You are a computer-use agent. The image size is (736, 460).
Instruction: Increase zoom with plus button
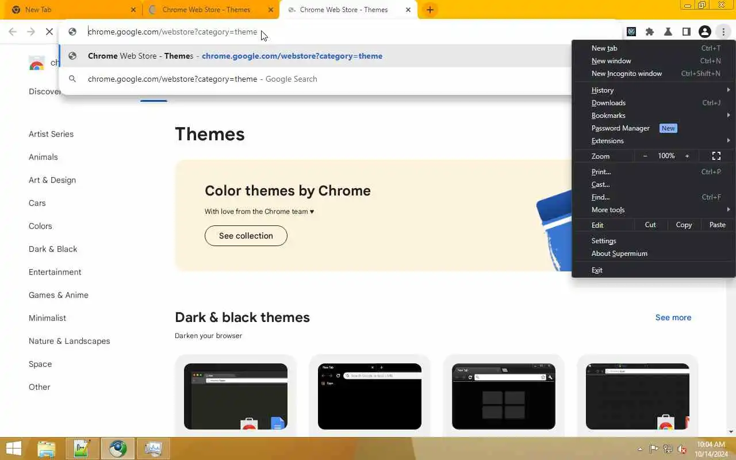(x=687, y=156)
